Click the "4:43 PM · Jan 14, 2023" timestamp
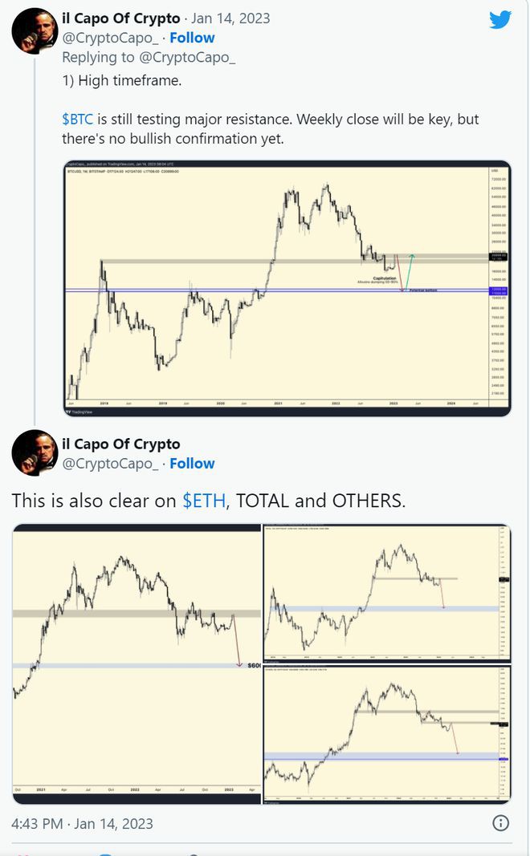 (x=82, y=824)
